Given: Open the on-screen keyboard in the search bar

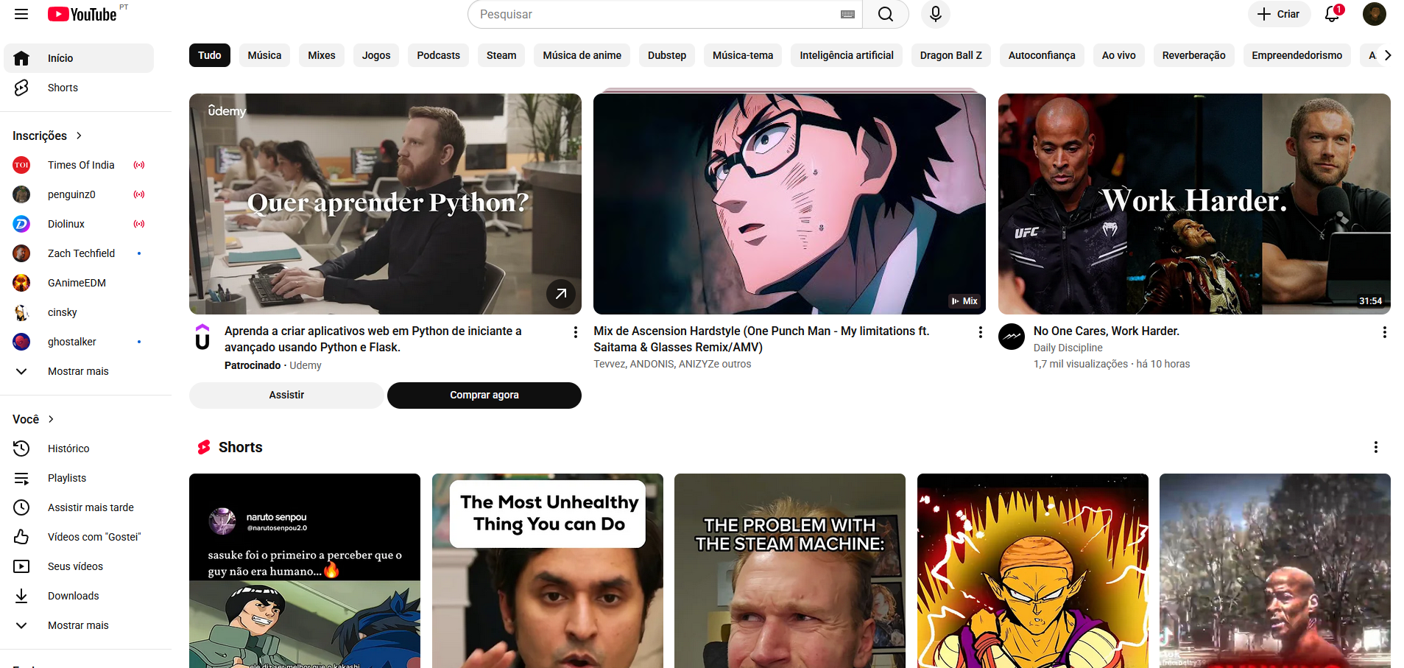Looking at the screenshot, I should 846,14.
